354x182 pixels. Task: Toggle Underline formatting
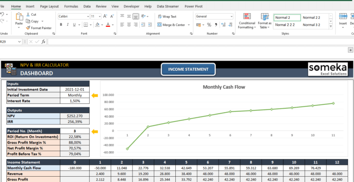pyautogui.click(x=74, y=25)
